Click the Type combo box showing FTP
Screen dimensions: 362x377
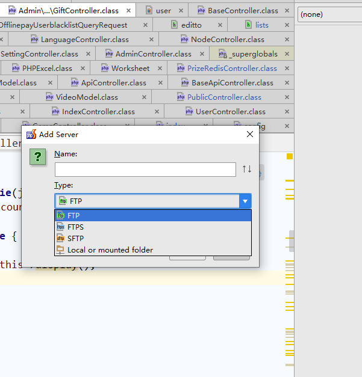(153, 201)
